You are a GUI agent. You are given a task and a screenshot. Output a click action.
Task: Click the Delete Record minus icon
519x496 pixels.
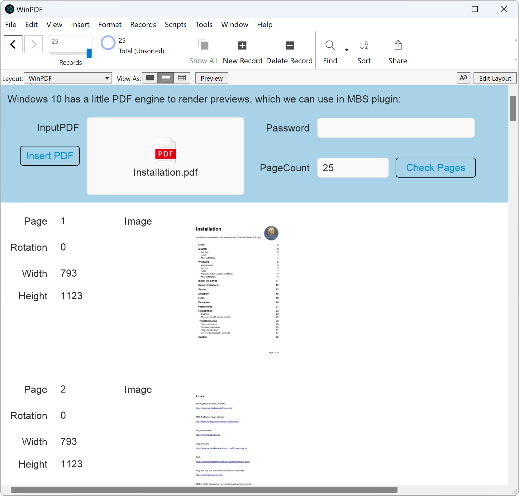pos(290,45)
